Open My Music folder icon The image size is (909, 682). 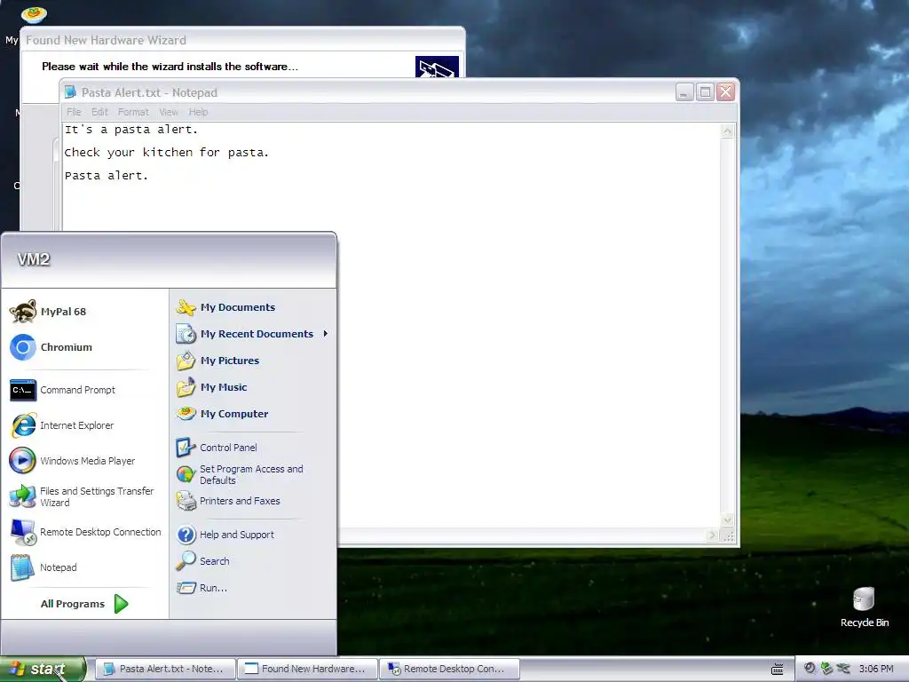[x=186, y=387]
